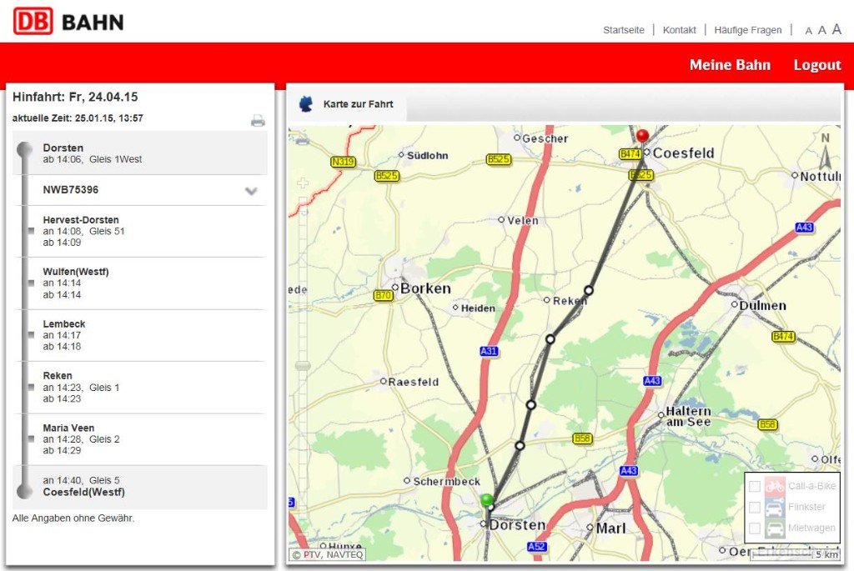The image size is (854, 571).
Task: Click the blue Flinkster car icon
Action: [x=775, y=507]
